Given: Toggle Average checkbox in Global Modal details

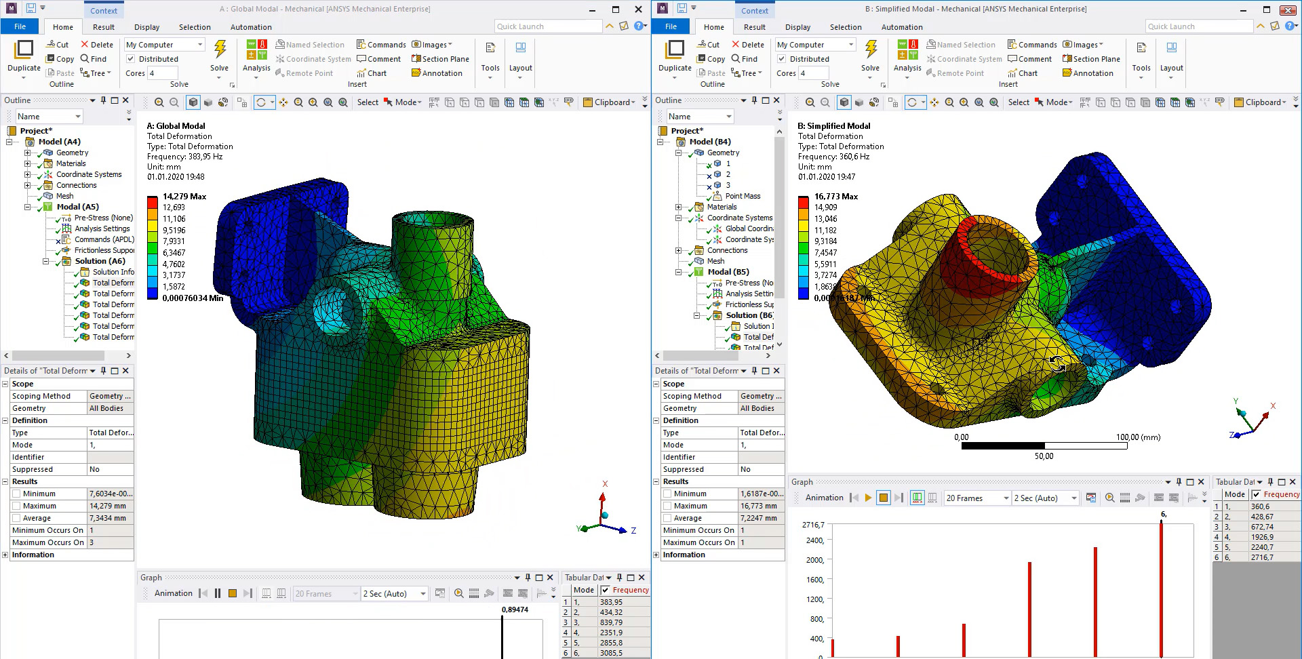Looking at the screenshot, I should (16, 519).
